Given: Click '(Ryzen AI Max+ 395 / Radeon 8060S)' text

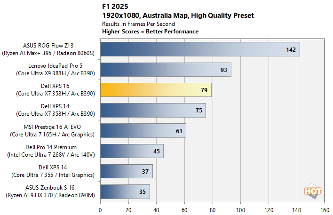Looking at the screenshot, I should pyautogui.click(x=48, y=53).
